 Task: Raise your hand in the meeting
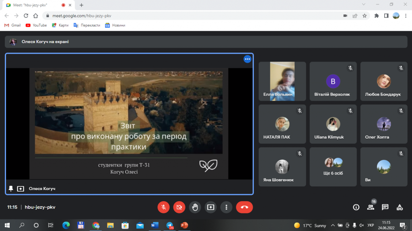click(x=195, y=207)
